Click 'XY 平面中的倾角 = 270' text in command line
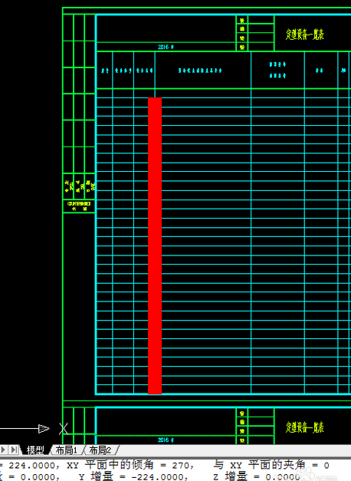 (x=130, y=466)
